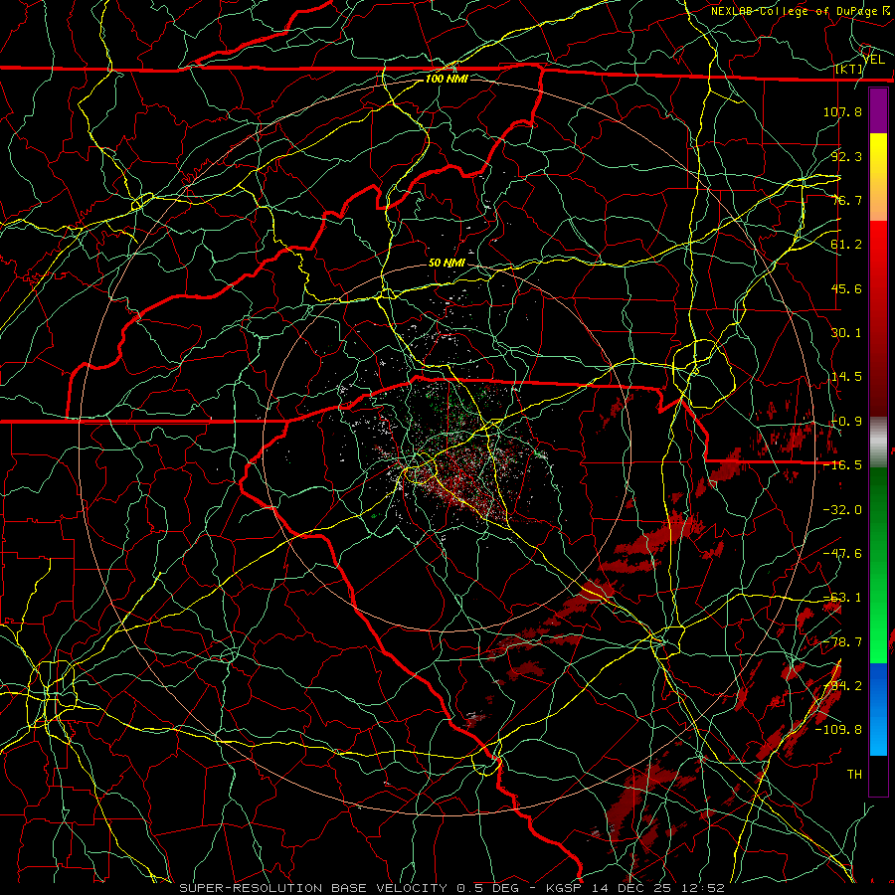Pick the purple segment of the velocity color bar
Image resolution: width=895 pixels, height=895 pixels.
pos(878,111)
